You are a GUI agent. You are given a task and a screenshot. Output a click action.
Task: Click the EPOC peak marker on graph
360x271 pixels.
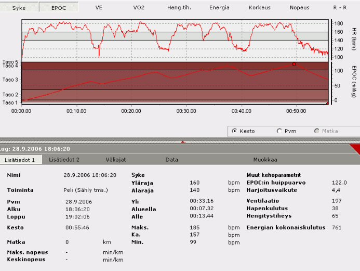(294, 64)
